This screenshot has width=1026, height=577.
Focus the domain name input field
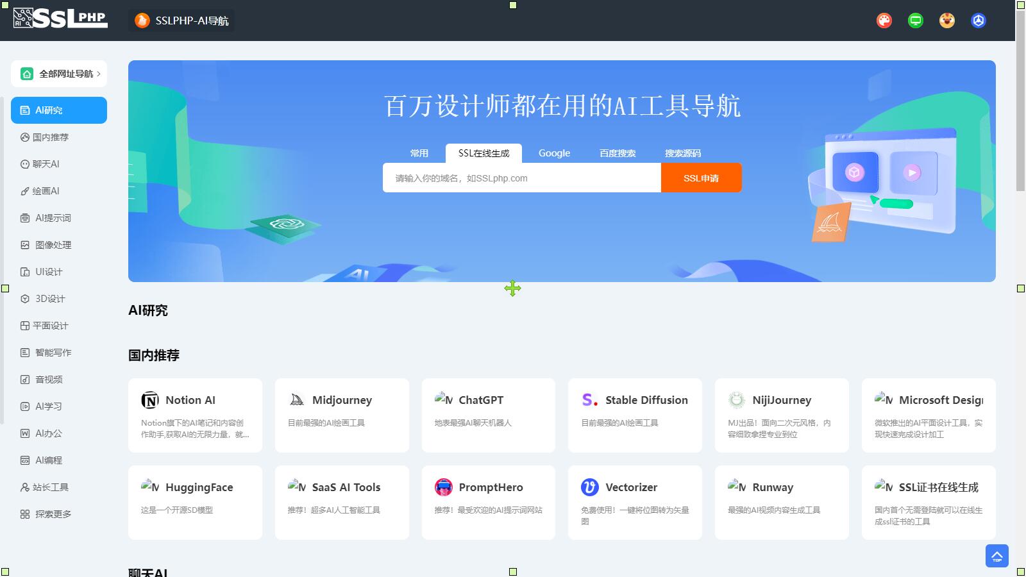(522, 178)
